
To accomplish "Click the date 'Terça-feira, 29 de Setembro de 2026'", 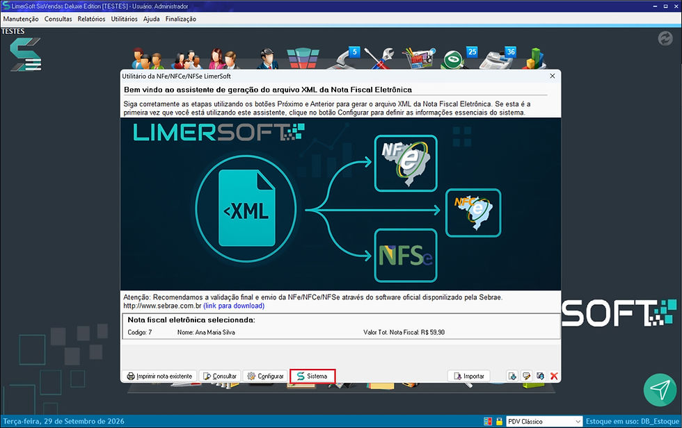I will [63, 422].
